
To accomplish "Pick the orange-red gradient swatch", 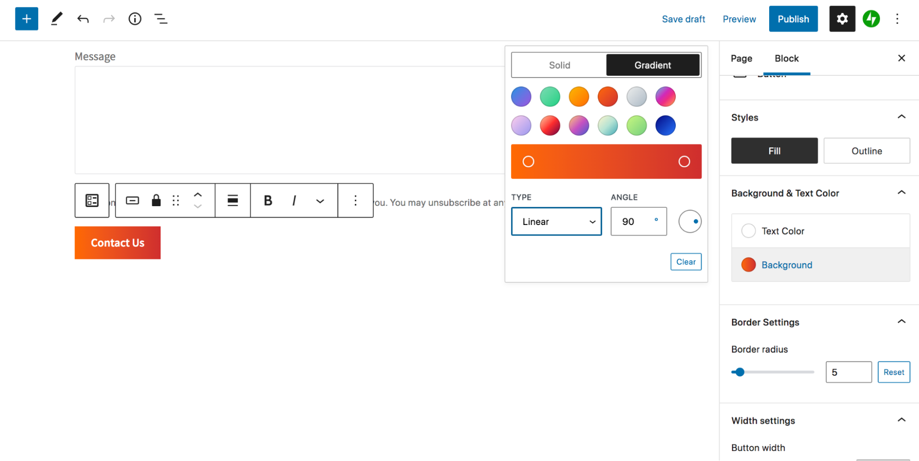I will (608, 96).
